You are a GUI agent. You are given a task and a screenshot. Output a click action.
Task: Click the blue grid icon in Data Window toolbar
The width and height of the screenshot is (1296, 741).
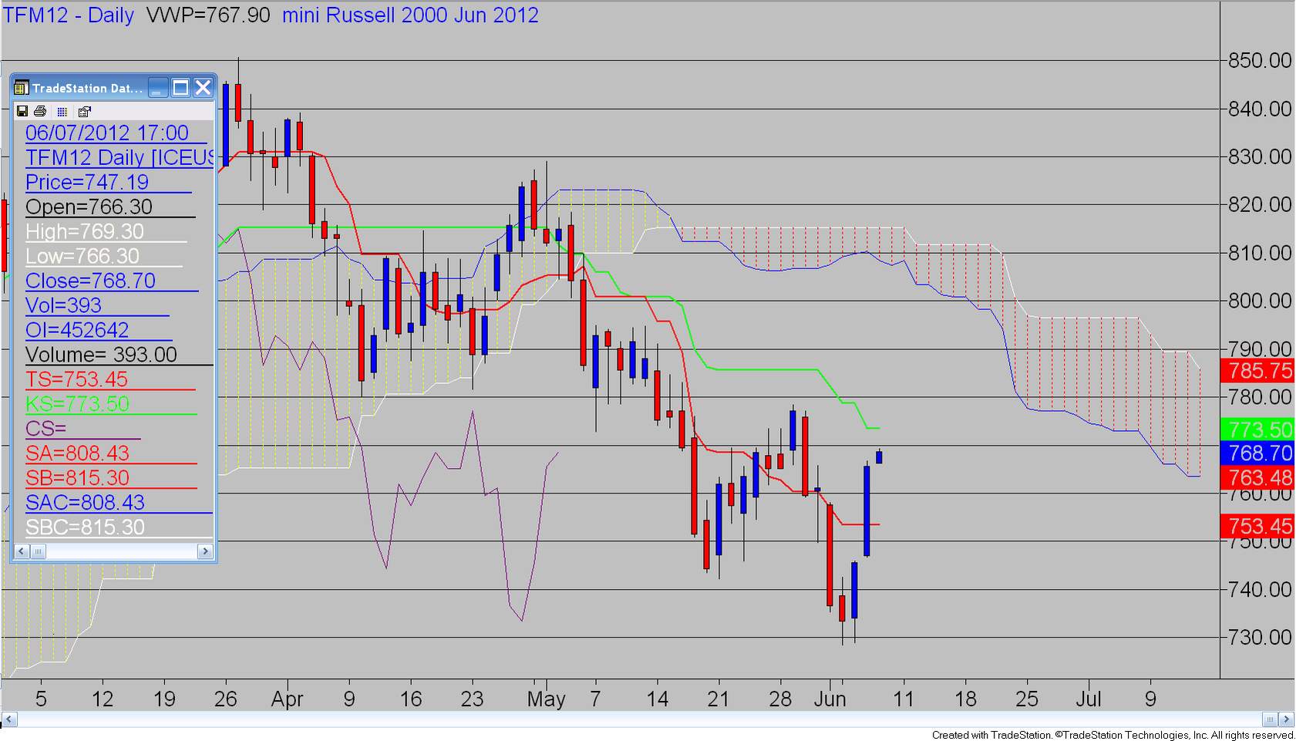[62, 111]
